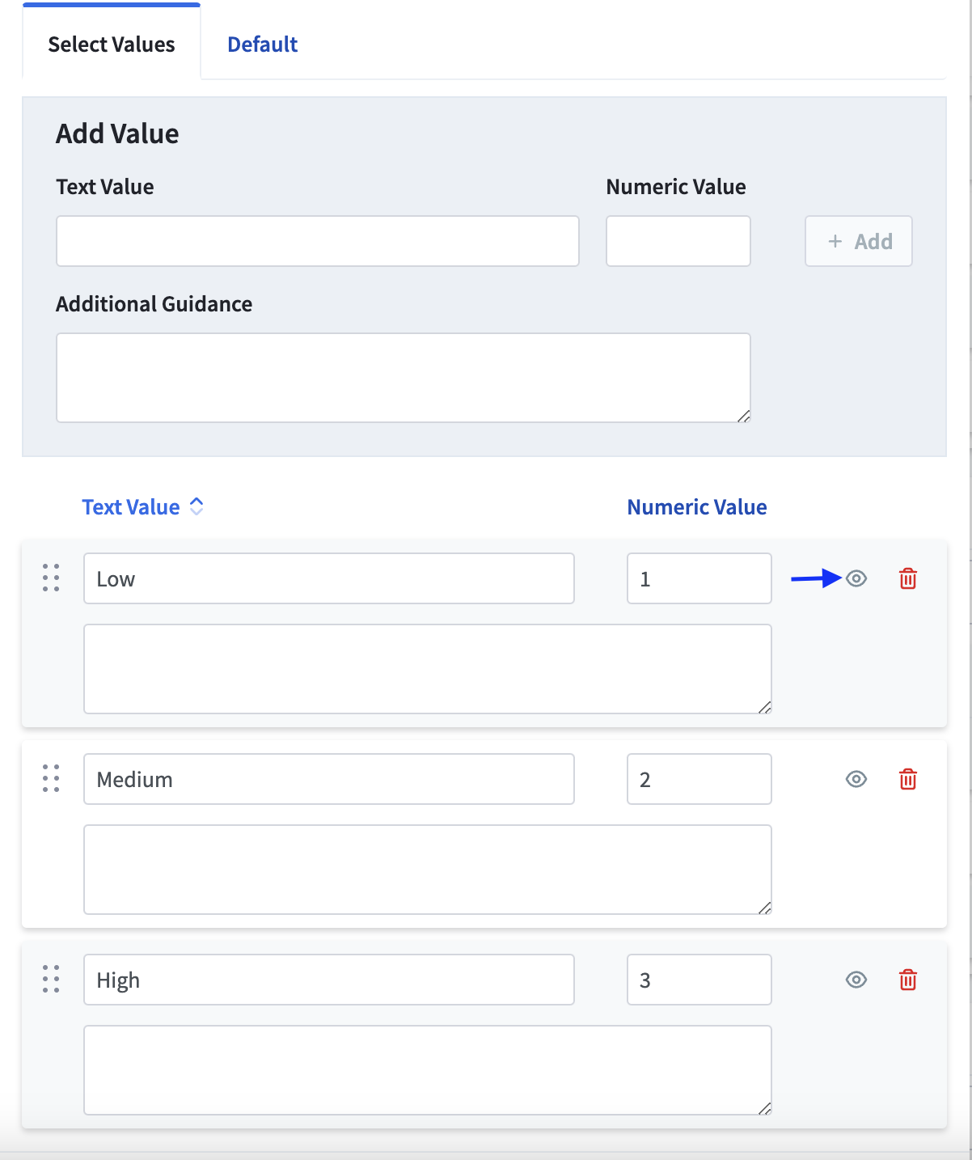
Task: Open the Select Values tab
Action: (x=112, y=44)
